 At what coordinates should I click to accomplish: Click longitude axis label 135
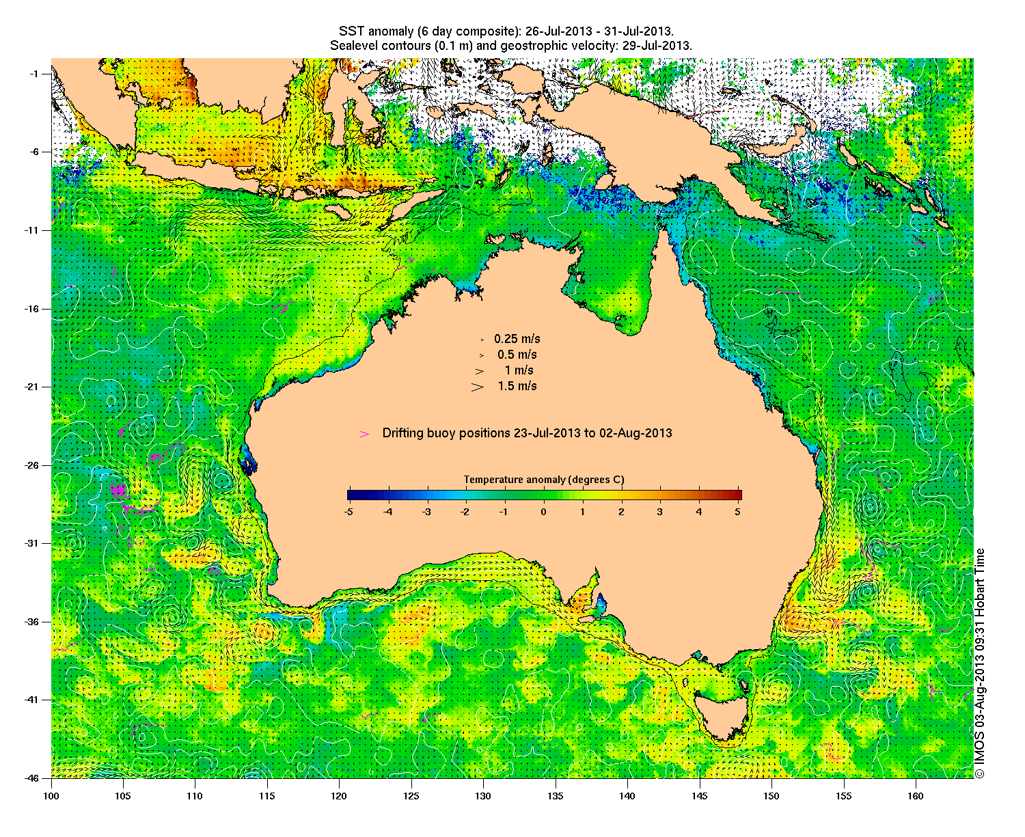556,796
